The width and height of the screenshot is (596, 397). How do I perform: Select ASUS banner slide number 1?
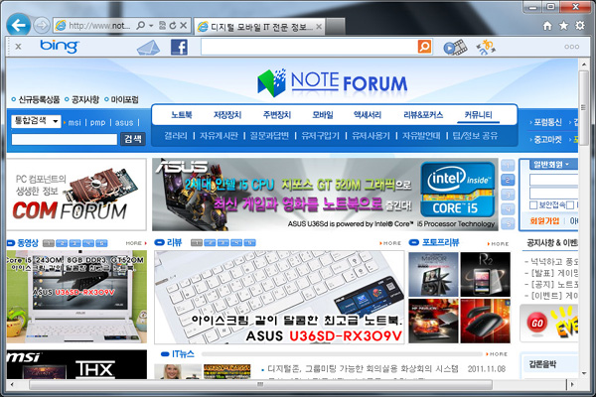point(508,166)
